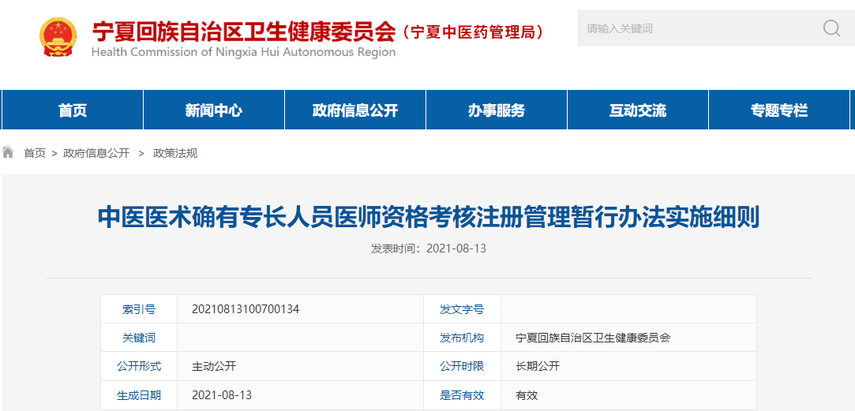
Task: Click the article title 中医医术确有专长人员医师资格考核注册管理暂行办法实施细则
Action: click(428, 217)
